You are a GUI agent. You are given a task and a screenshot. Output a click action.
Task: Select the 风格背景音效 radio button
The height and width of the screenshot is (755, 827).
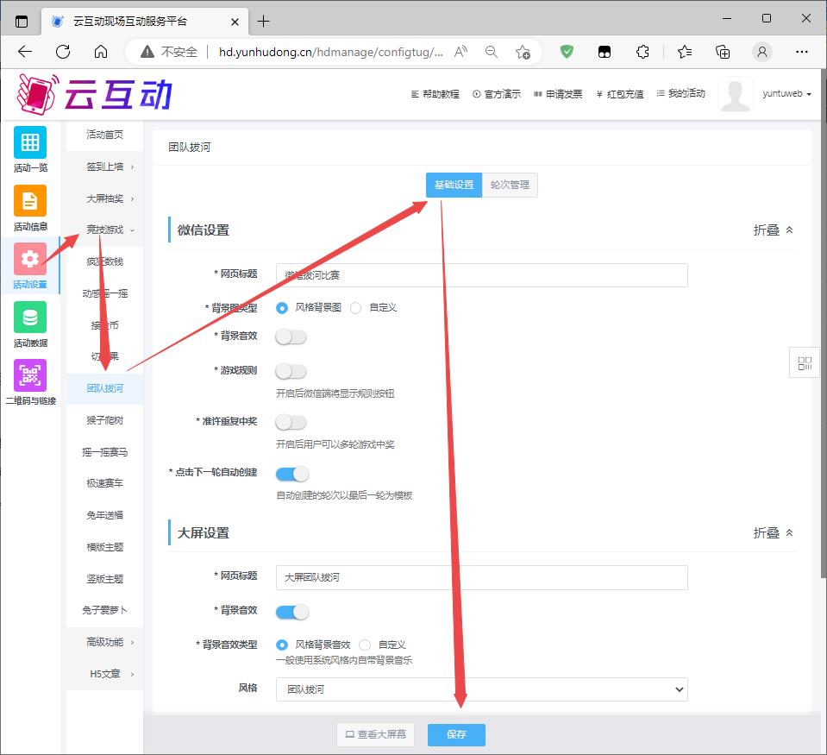282,645
